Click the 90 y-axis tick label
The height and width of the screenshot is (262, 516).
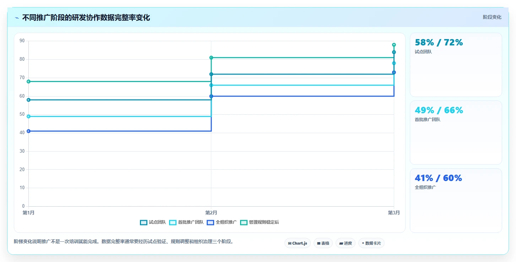coord(22,41)
